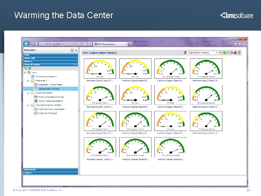Click the wrench icon on Views & Graphs bar

75,65
